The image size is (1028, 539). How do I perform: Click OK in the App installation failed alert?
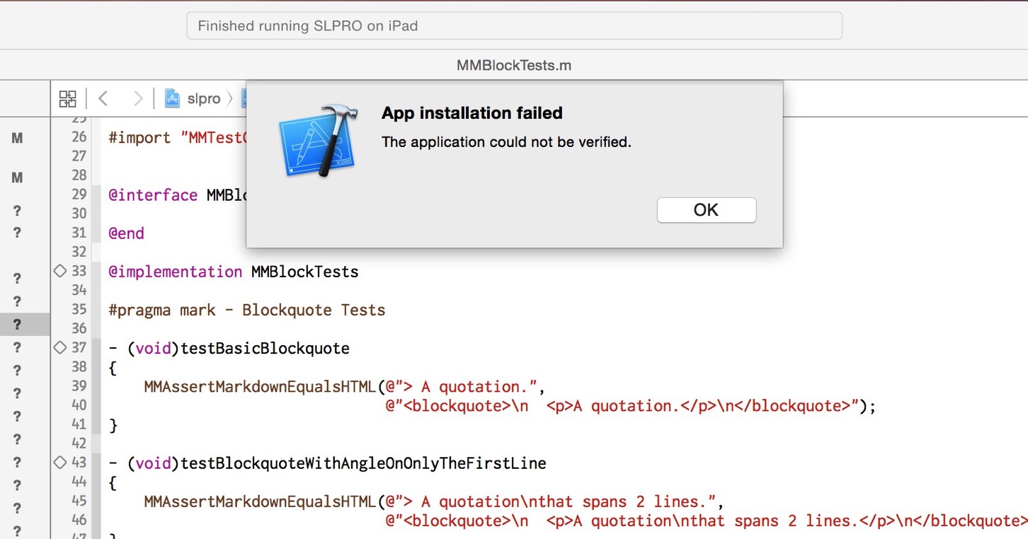707,210
